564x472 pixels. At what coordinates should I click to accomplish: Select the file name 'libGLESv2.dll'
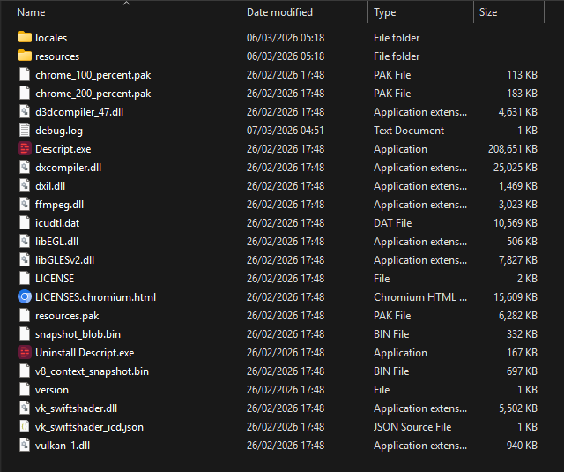[x=64, y=260]
